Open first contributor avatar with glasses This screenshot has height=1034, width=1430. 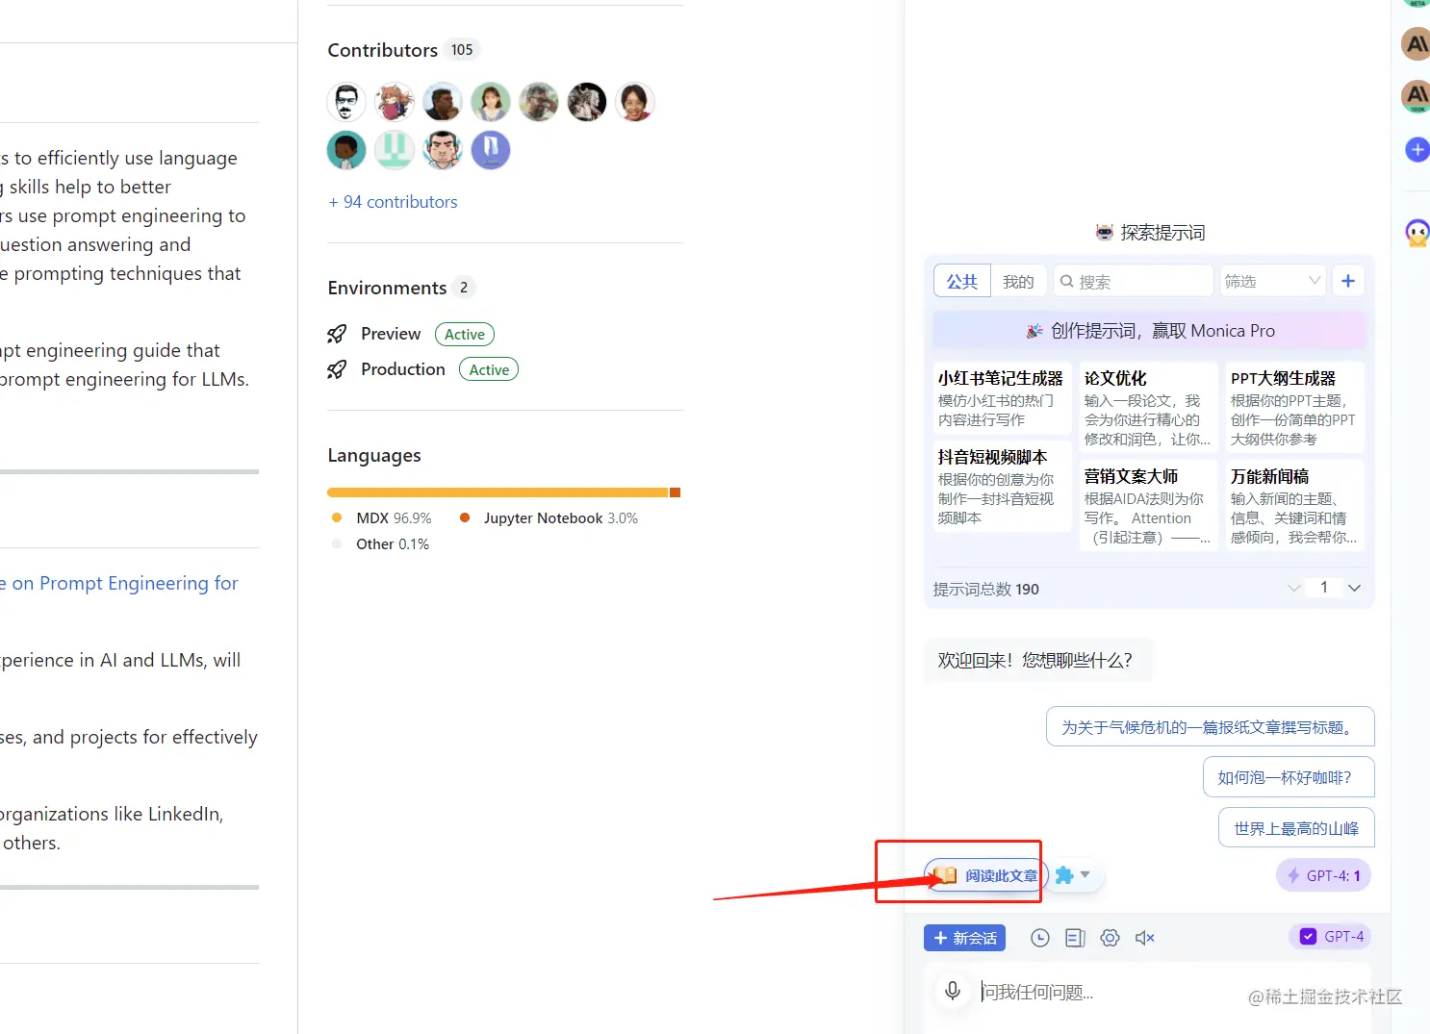[x=346, y=102]
